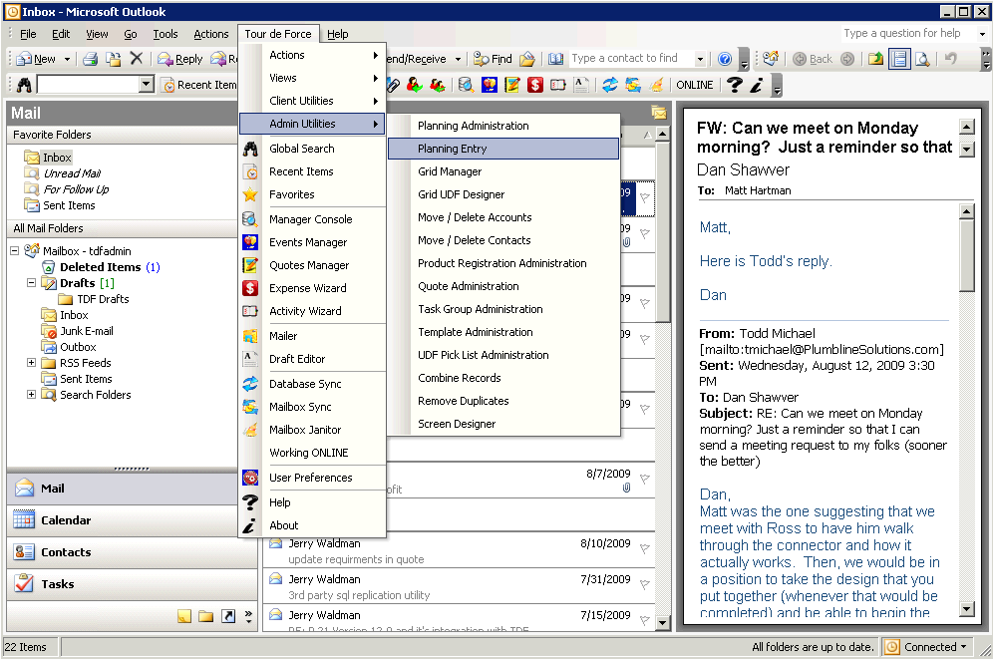Open the contact-to-find dropdown list
Image resolution: width=993 pixels, height=659 pixels.
[700, 59]
